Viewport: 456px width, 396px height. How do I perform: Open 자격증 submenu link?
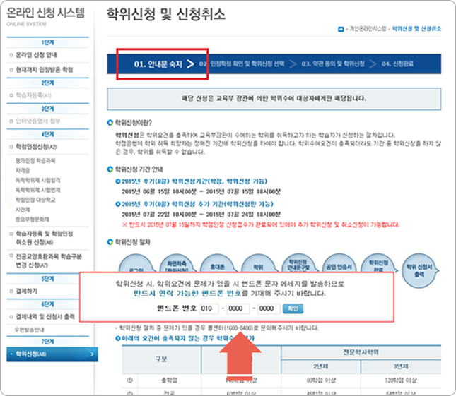click(x=23, y=170)
